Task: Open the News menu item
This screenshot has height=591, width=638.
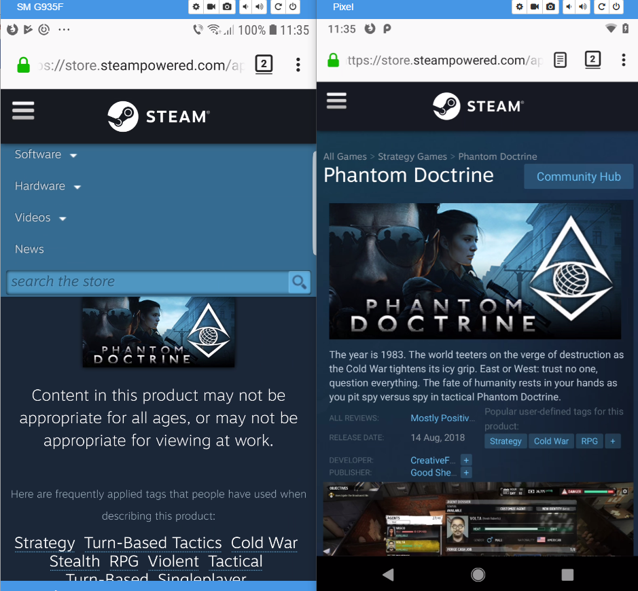Action: coord(29,249)
